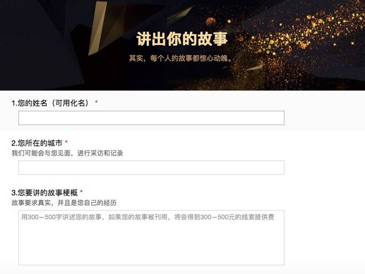Screen dimensions: 365x274
Task: Click into the 故事梗概 story textarea
Action: tap(151, 238)
